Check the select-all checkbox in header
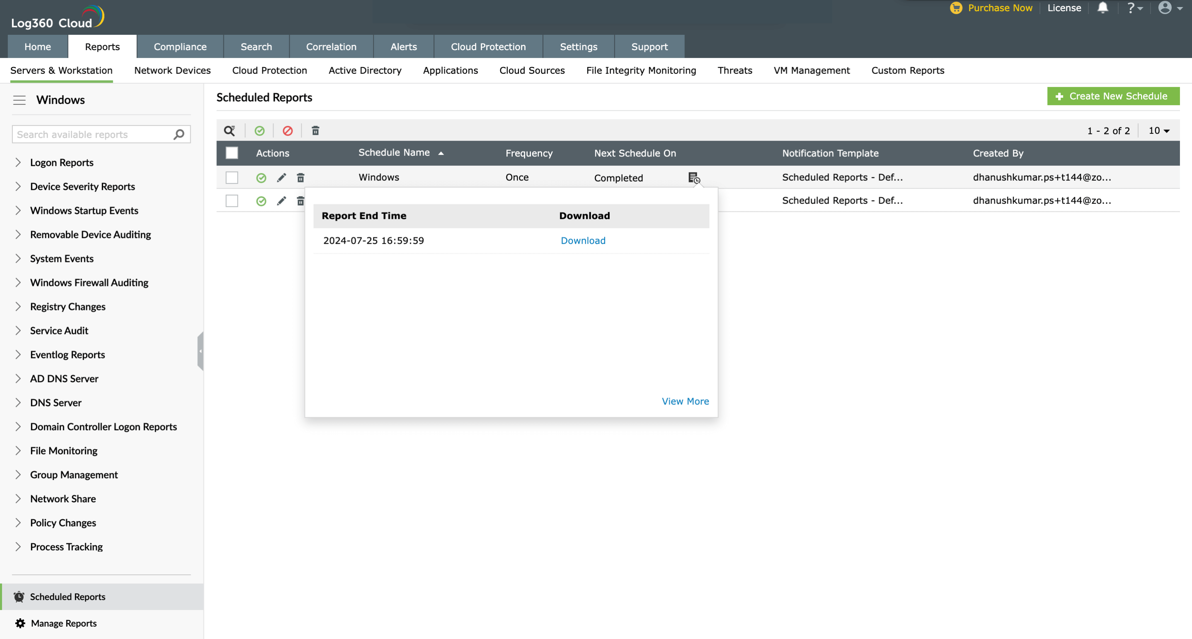 [232, 153]
